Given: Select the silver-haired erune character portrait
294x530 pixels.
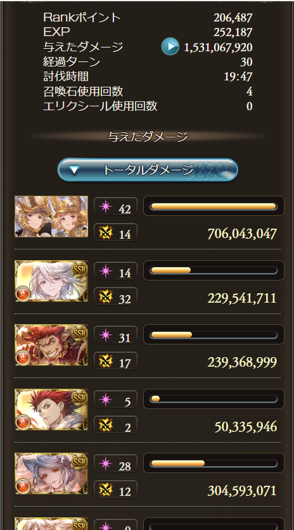Looking at the screenshot, I should [51, 474].
